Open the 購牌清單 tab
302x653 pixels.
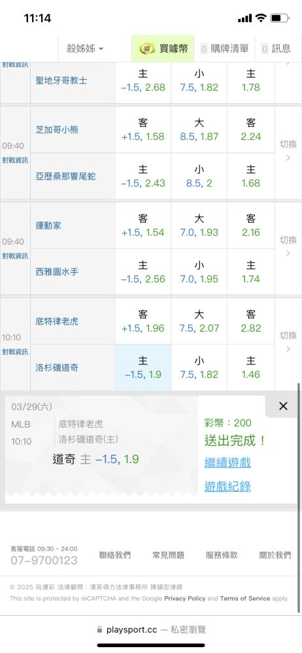click(x=224, y=49)
